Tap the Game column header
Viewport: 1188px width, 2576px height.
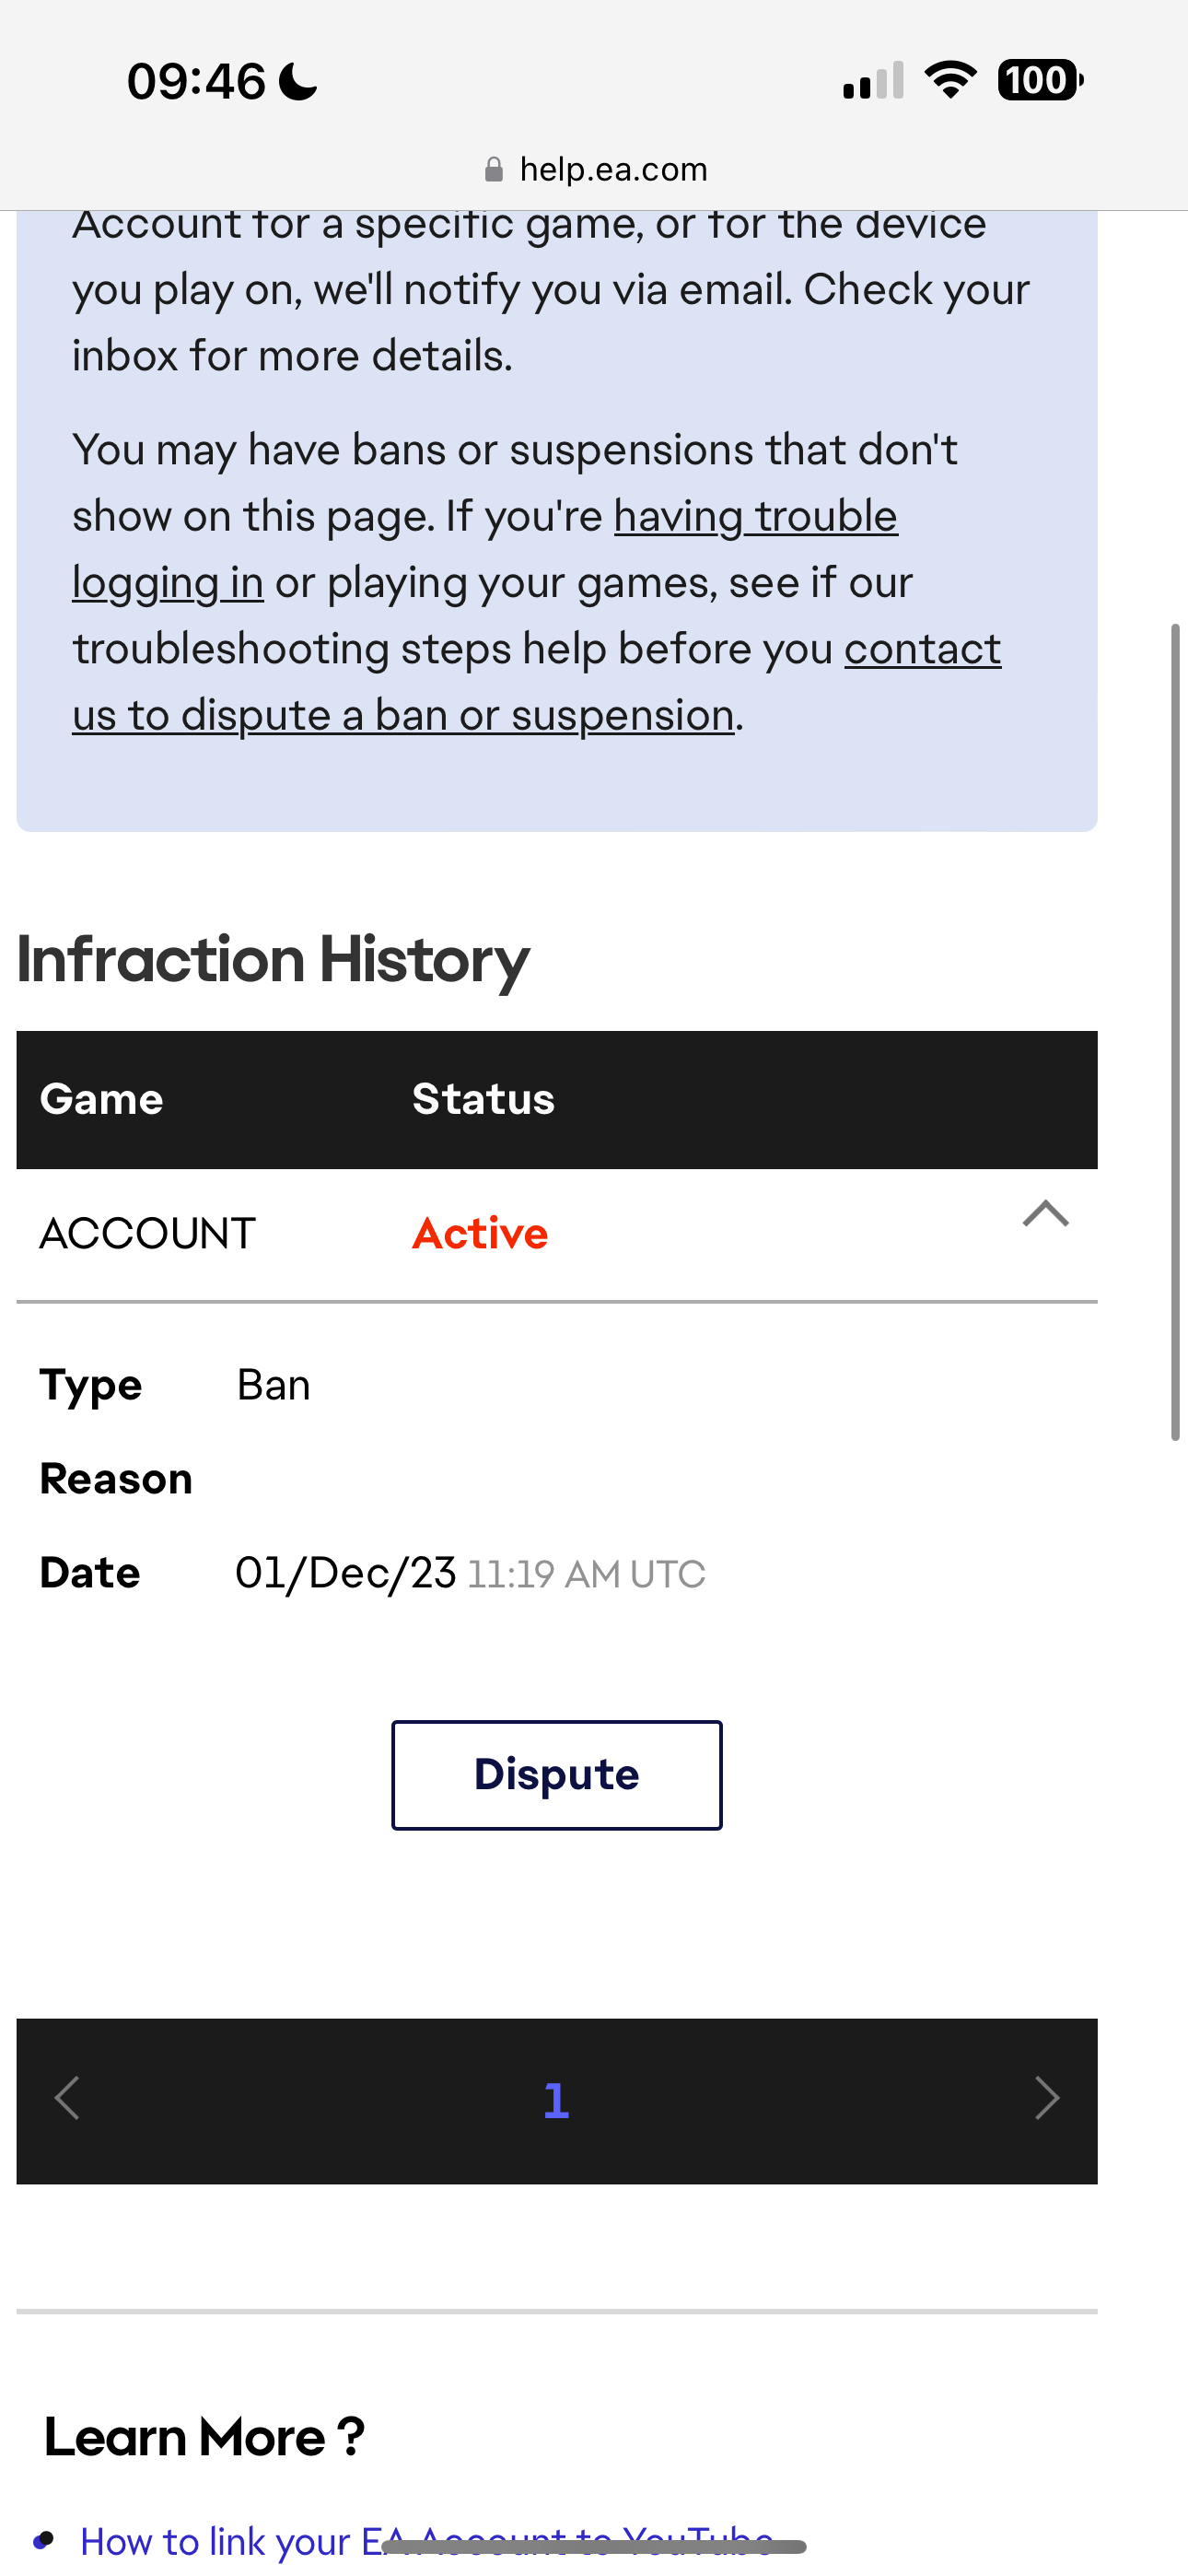point(101,1099)
